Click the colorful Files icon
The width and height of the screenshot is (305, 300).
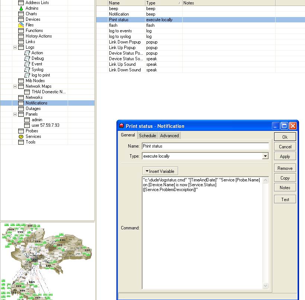[21, 25]
